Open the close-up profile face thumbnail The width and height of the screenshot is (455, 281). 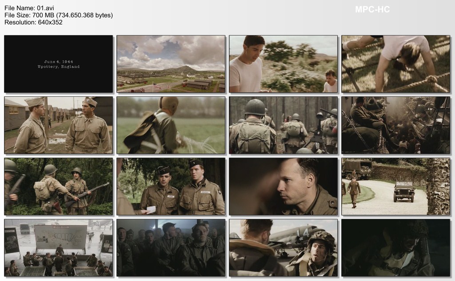coord(283,186)
